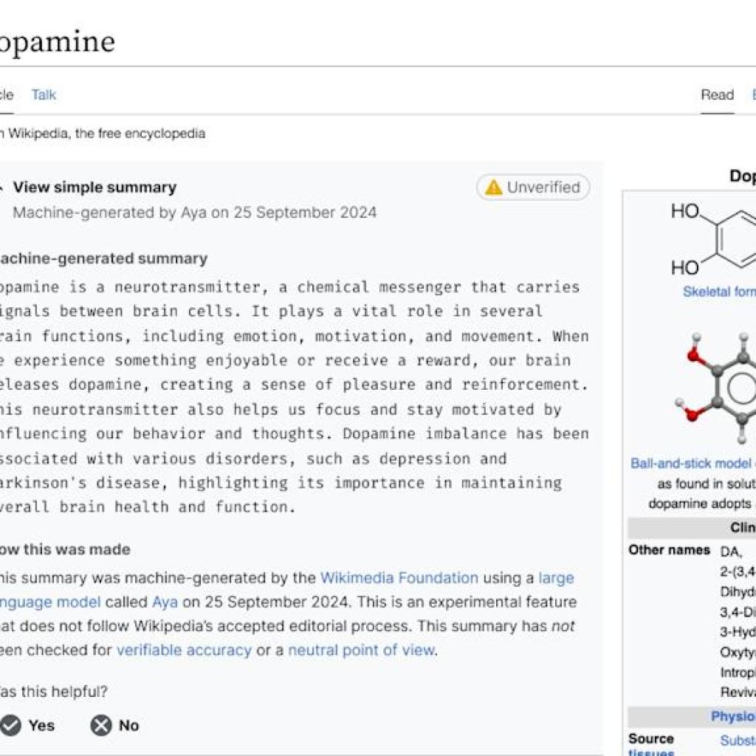Switch to the Talk tab
Screen dimensions: 756x756
pyautogui.click(x=43, y=94)
